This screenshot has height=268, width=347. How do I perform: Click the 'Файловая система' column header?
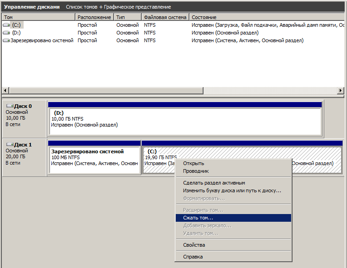165,17
